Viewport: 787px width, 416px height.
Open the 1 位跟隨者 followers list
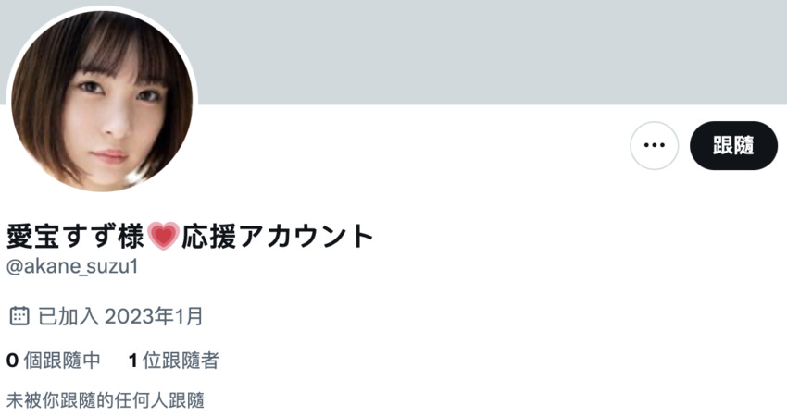[174, 361]
